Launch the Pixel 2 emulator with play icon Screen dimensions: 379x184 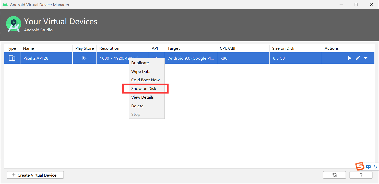tap(349, 58)
